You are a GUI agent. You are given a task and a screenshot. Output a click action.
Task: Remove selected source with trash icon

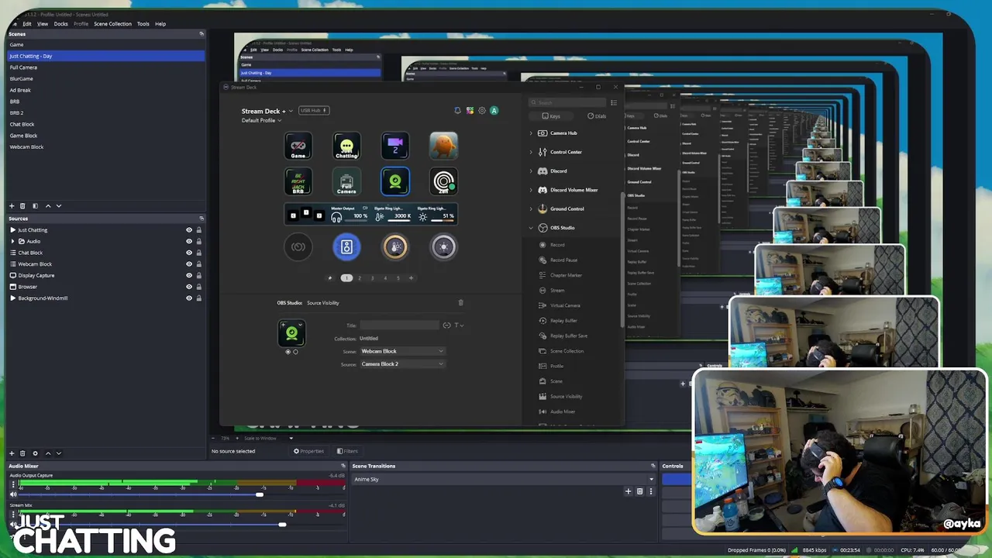click(x=22, y=453)
